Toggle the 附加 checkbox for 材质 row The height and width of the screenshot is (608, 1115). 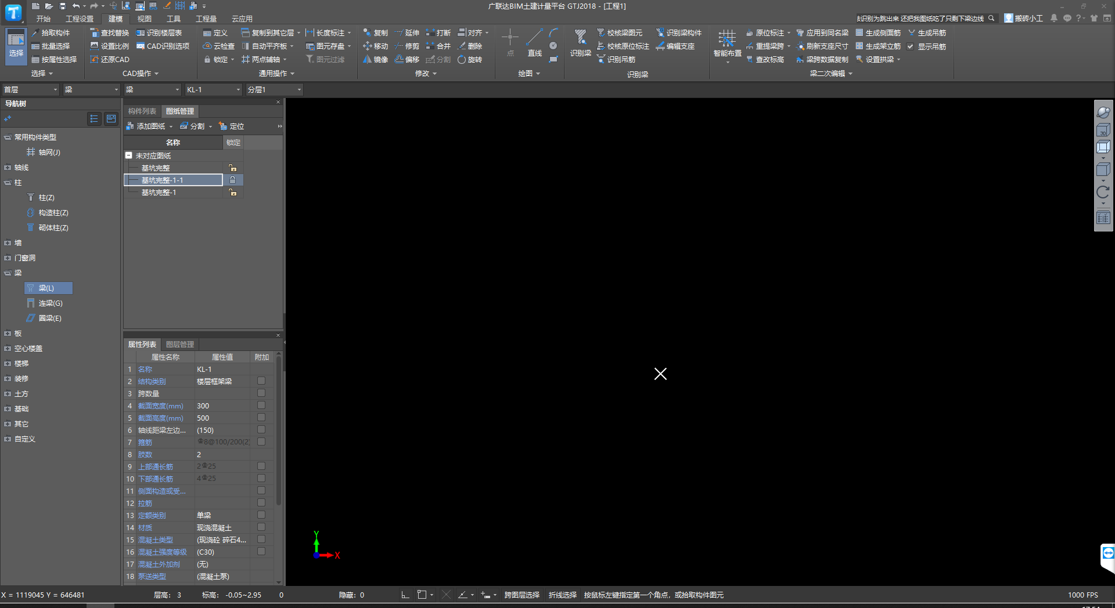pyautogui.click(x=261, y=527)
